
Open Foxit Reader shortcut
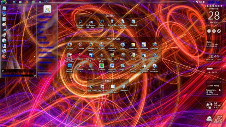(x=144, y=46)
